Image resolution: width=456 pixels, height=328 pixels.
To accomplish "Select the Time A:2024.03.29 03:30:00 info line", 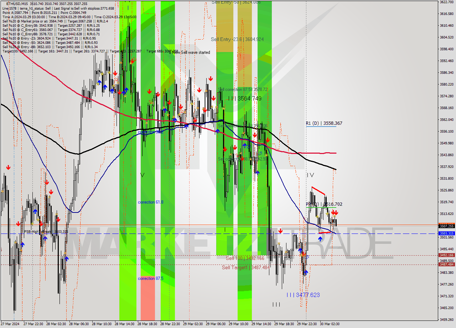I will [69, 17].
